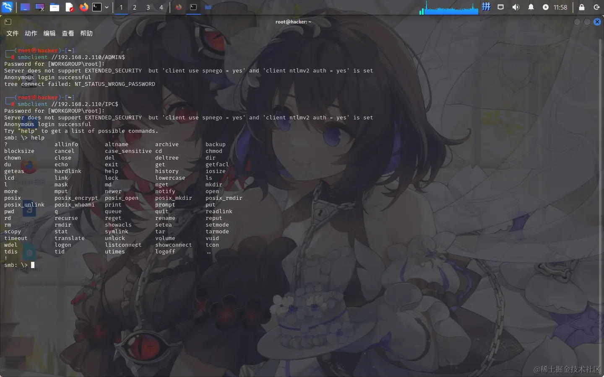The width and height of the screenshot is (604, 377).
Task: Click the 'posix_rmdir' command text
Action: [224, 198]
